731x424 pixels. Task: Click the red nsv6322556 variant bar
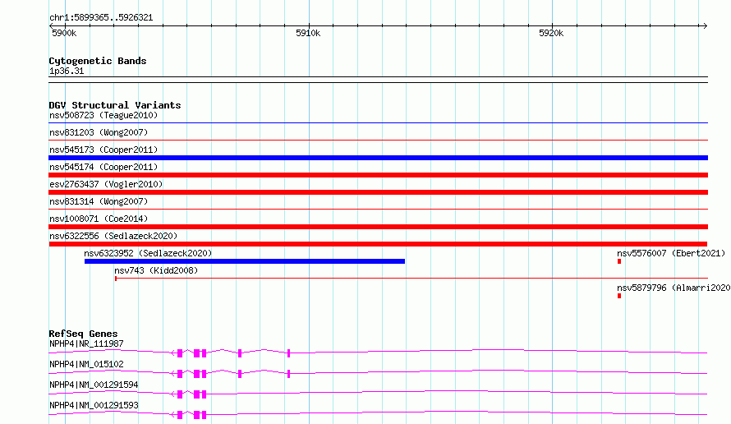(x=378, y=244)
